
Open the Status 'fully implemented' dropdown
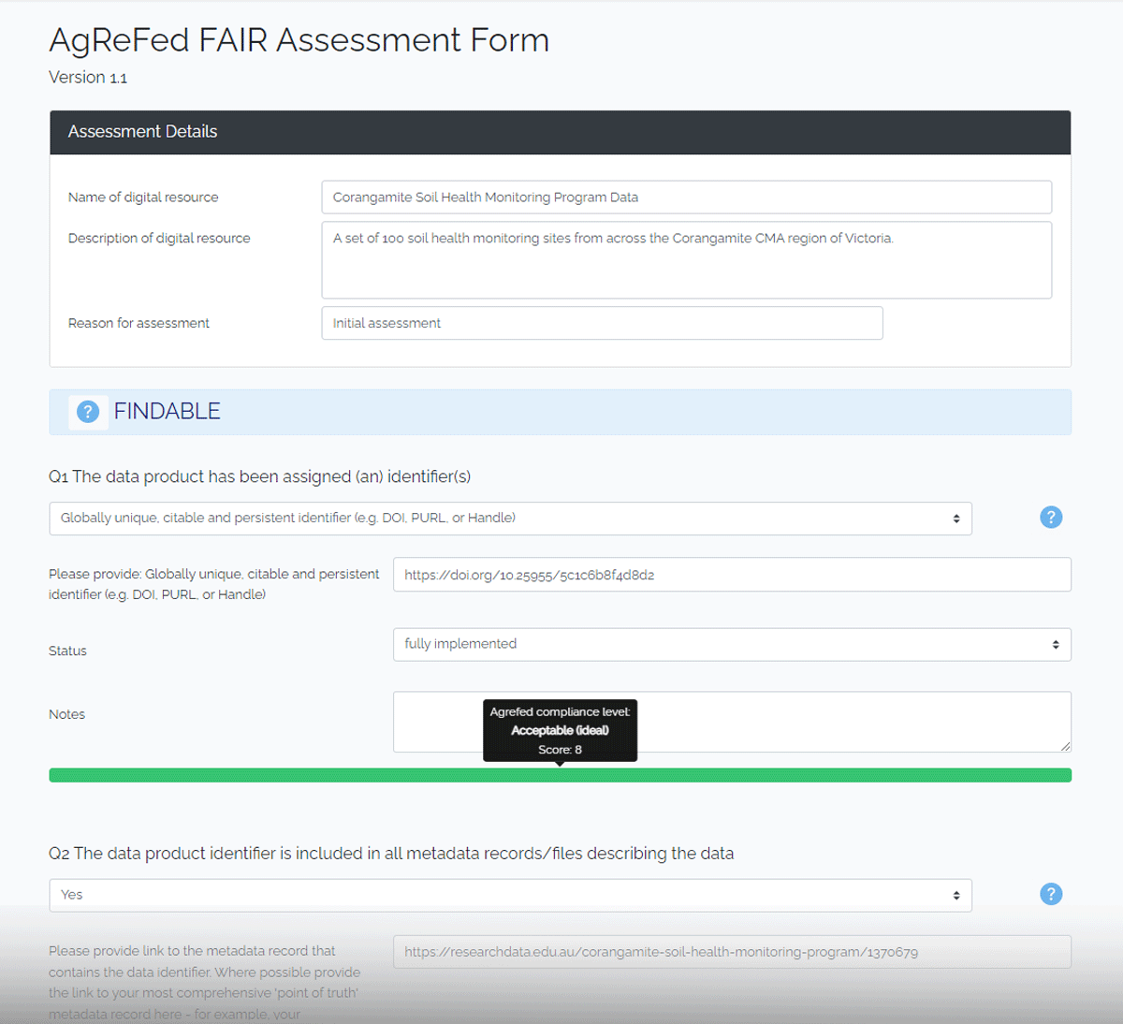(x=732, y=644)
